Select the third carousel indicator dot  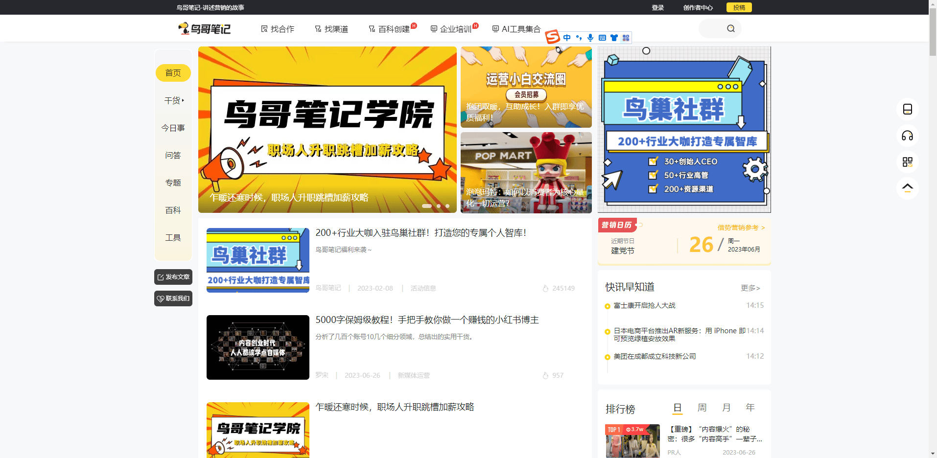point(447,206)
